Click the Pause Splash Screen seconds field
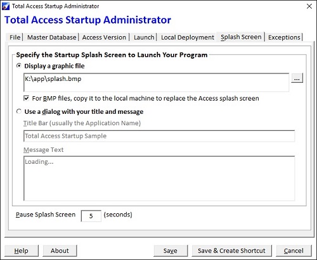Image resolution: width=317 pixels, height=260 pixels. (x=91, y=216)
